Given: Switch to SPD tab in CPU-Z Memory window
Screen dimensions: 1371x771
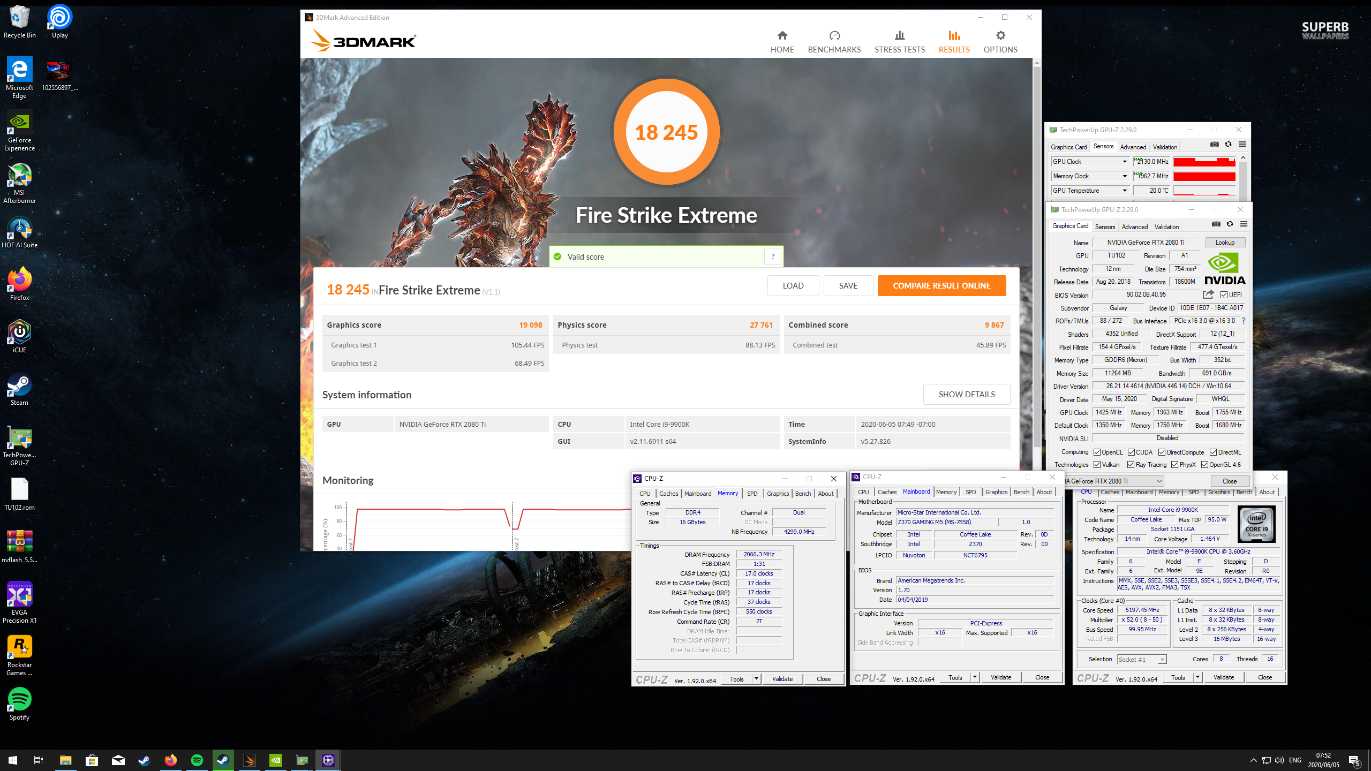Looking at the screenshot, I should coord(752,494).
